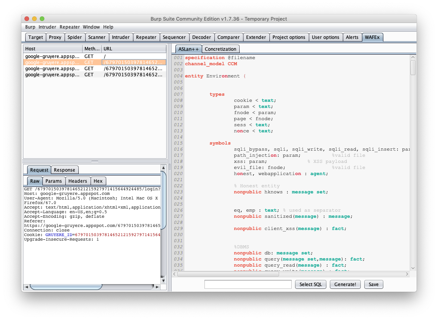Screen dimensions: 438x320
Task: Click the right arrow of the code editor horizontal scrollbar
Action: coord(407,274)
